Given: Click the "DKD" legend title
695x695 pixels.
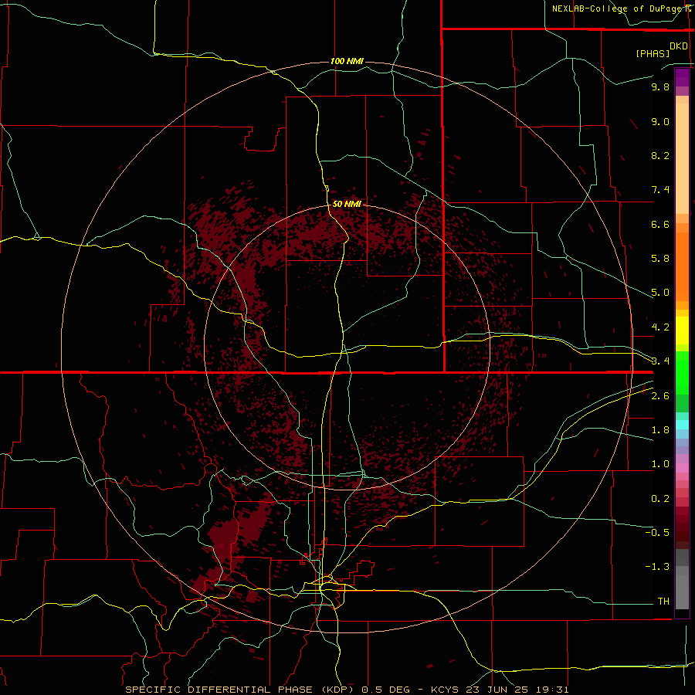Looking at the screenshot, I should tap(678, 46).
